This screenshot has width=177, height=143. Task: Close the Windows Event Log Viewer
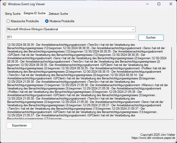171,4
